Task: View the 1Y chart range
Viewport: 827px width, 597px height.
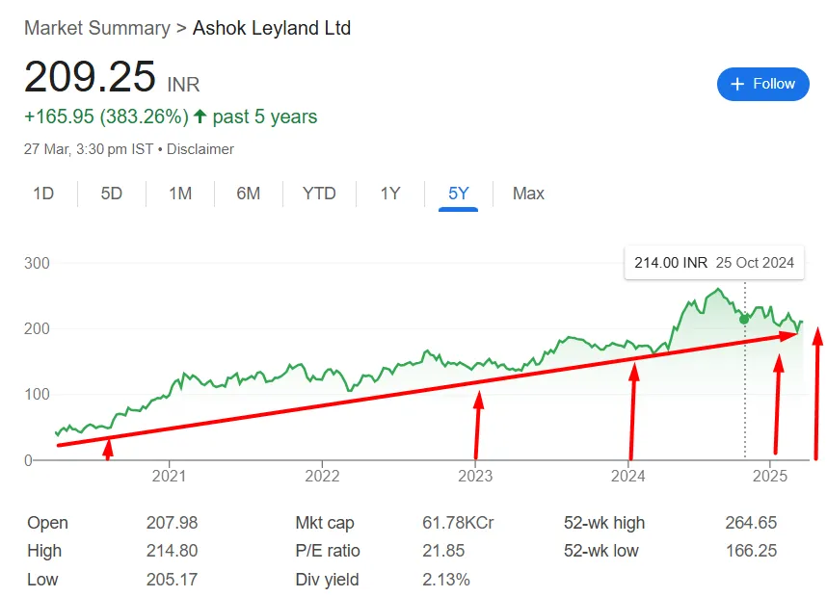Action: tap(389, 194)
